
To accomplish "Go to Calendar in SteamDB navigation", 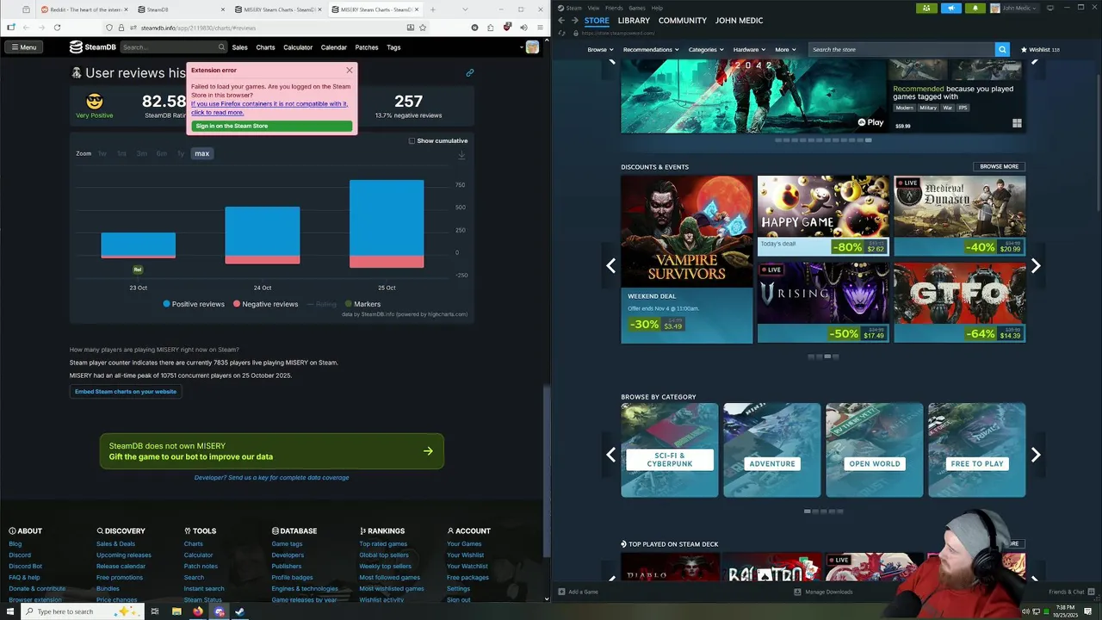I will 334,47.
